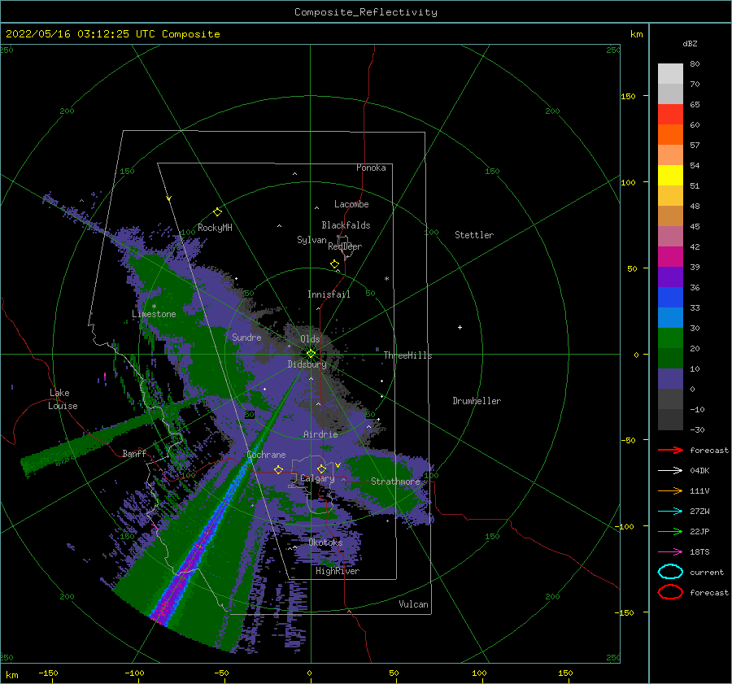Click the green 22JP arrow icon
Screen dimensions: 732x684
670,531
